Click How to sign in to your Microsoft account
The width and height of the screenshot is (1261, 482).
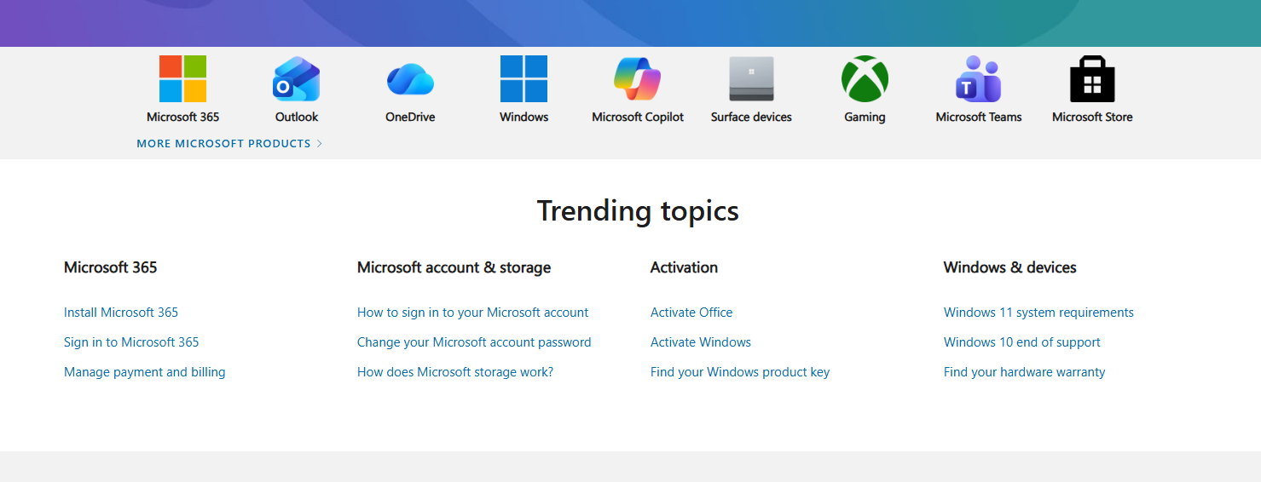click(x=472, y=313)
